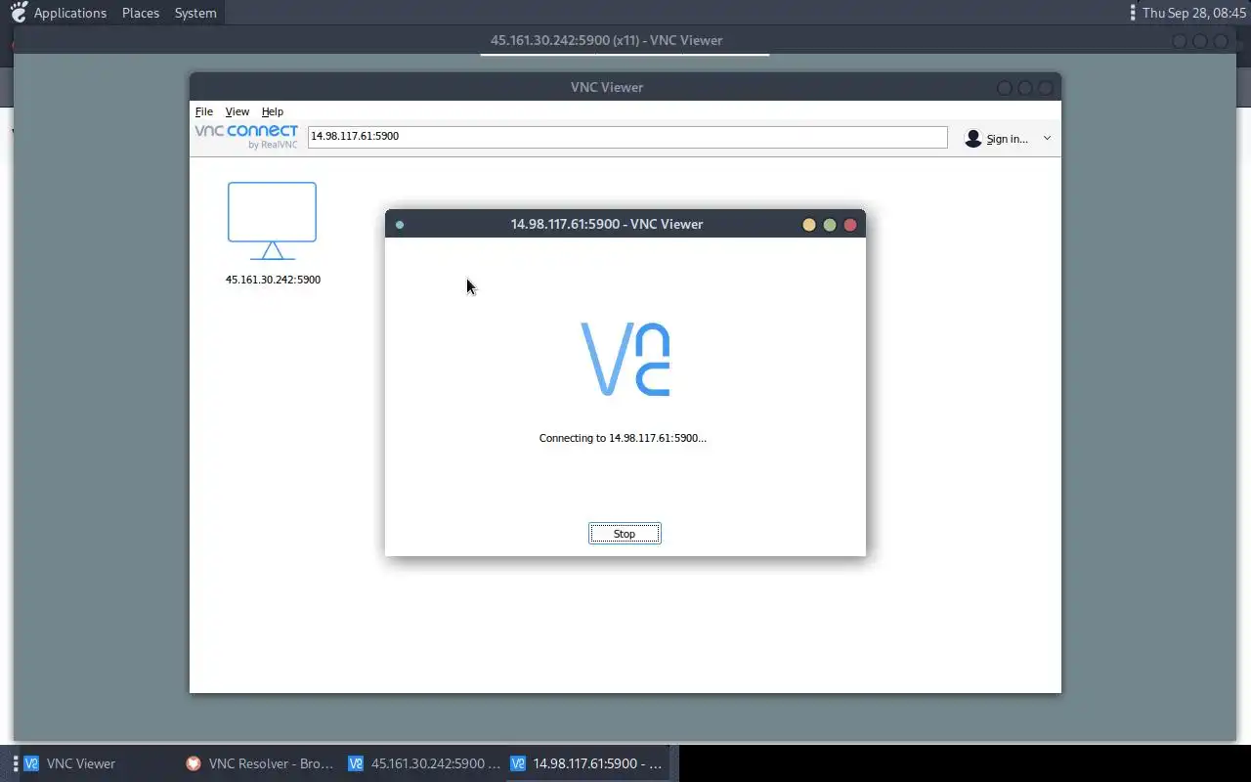Click the 45.161.30.242:5900 label text

[x=273, y=280]
